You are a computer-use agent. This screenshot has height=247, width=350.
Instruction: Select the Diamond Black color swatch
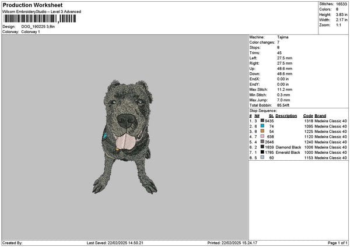pos(262,147)
